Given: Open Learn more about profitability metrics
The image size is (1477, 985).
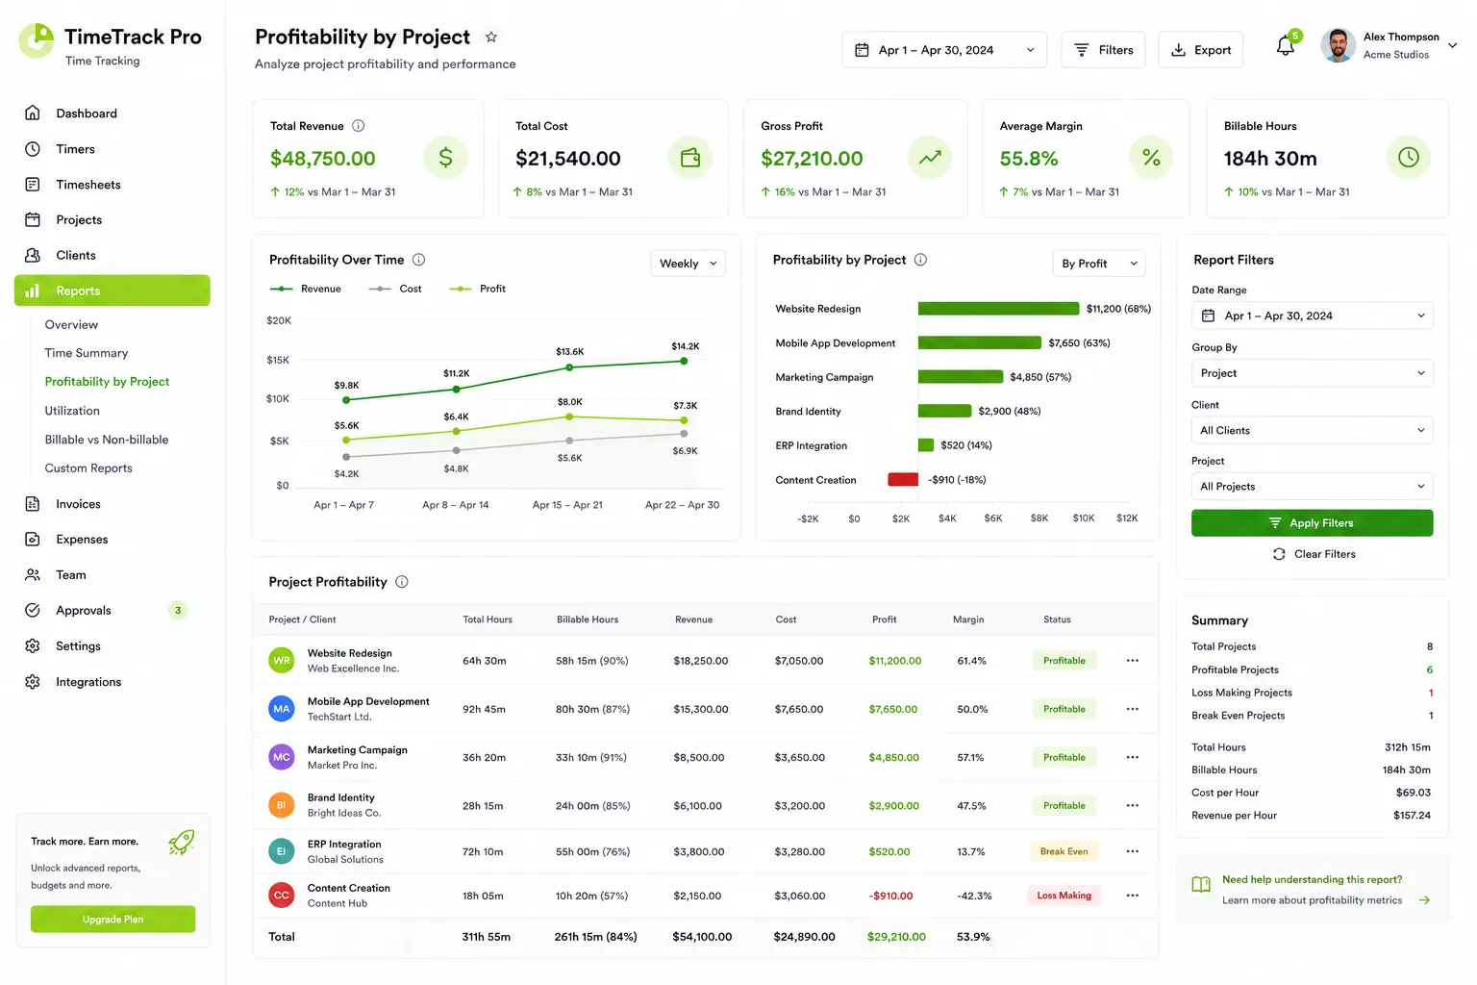Looking at the screenshot, I should coord(1312,900).
